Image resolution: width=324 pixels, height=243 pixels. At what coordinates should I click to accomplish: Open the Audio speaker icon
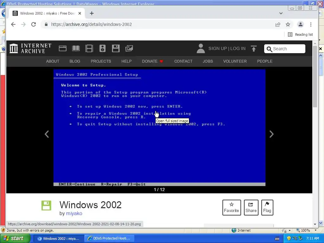(103, 48)
